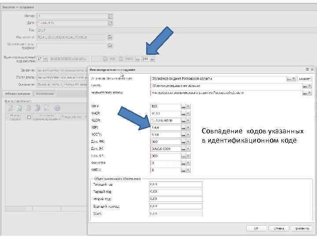Click the edit icon next to 17 in identification code

click(x=45, y=59)
